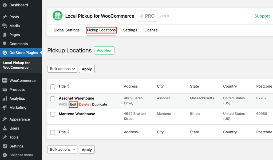This screenshot has width=273, height=160.
Task: Click the top Apply button
Action: (x=87, y=69)
